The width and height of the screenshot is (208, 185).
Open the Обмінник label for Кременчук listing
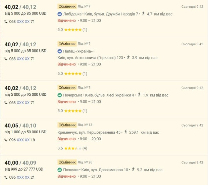click(67, 125)
